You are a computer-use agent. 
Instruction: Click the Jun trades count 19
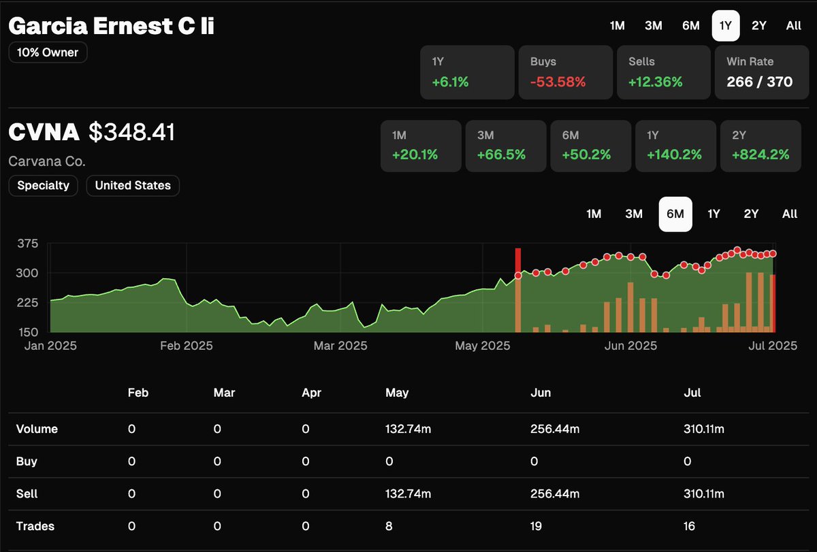pos(536,526)
